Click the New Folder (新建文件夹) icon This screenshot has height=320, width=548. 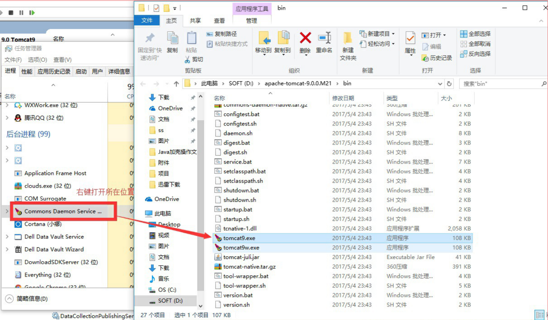pyautogui.click(x=348, y=38)
